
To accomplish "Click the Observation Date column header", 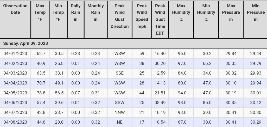I will click(15, 20).
